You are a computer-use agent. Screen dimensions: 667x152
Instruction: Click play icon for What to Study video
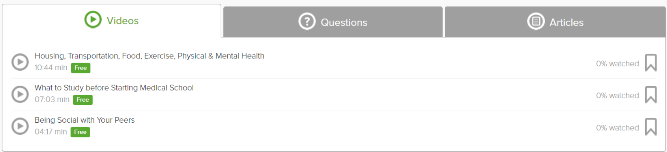(x=20, y=94)
